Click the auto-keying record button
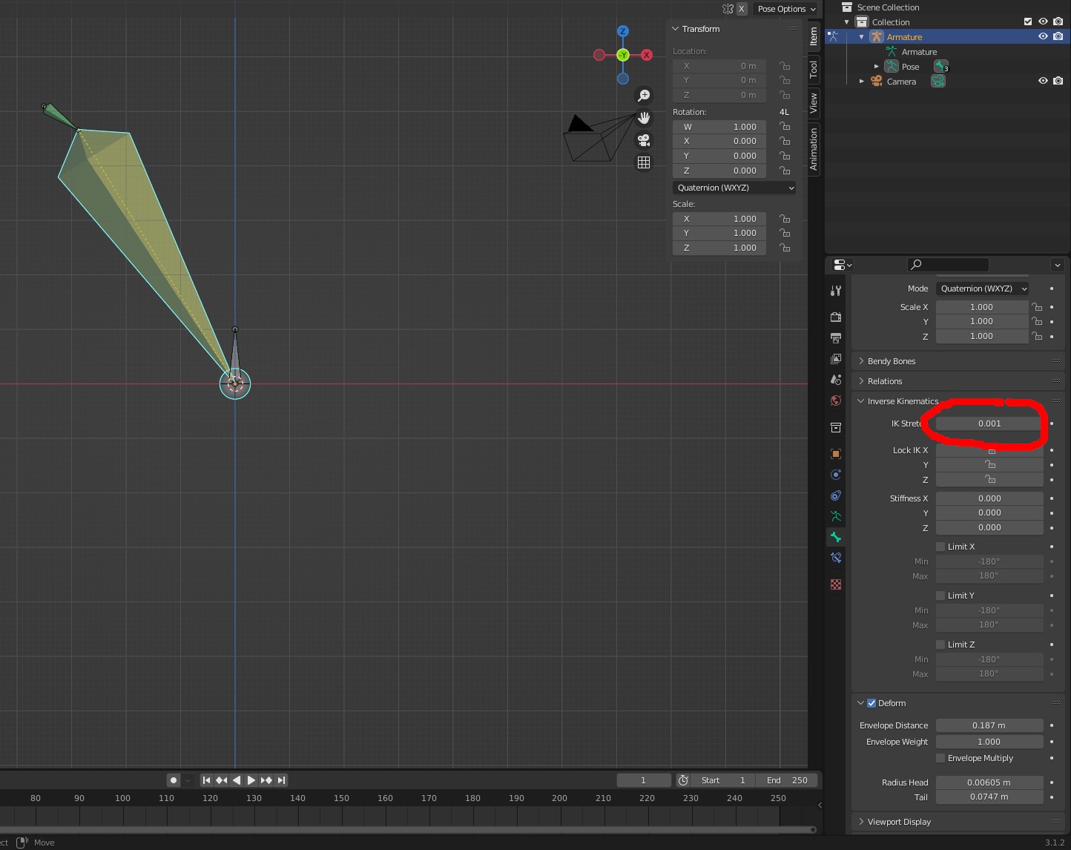This screenshot has height=850, width=1071. click(x=174, y=780)
